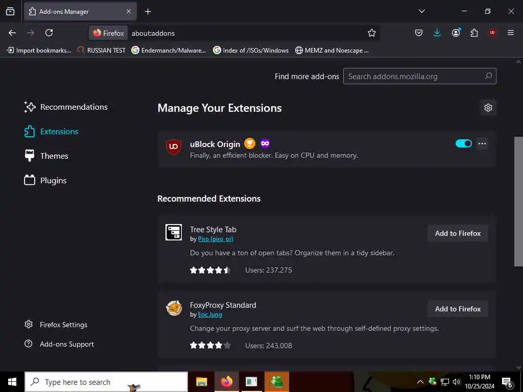Image resolution: width=523 pixels, height=392 pixels.
Task: Open the Piro (piro_or) author link
Action: 216,239
